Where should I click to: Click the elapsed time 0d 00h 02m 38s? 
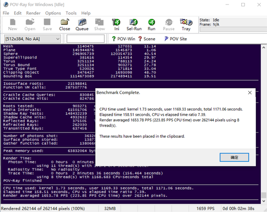238,209
